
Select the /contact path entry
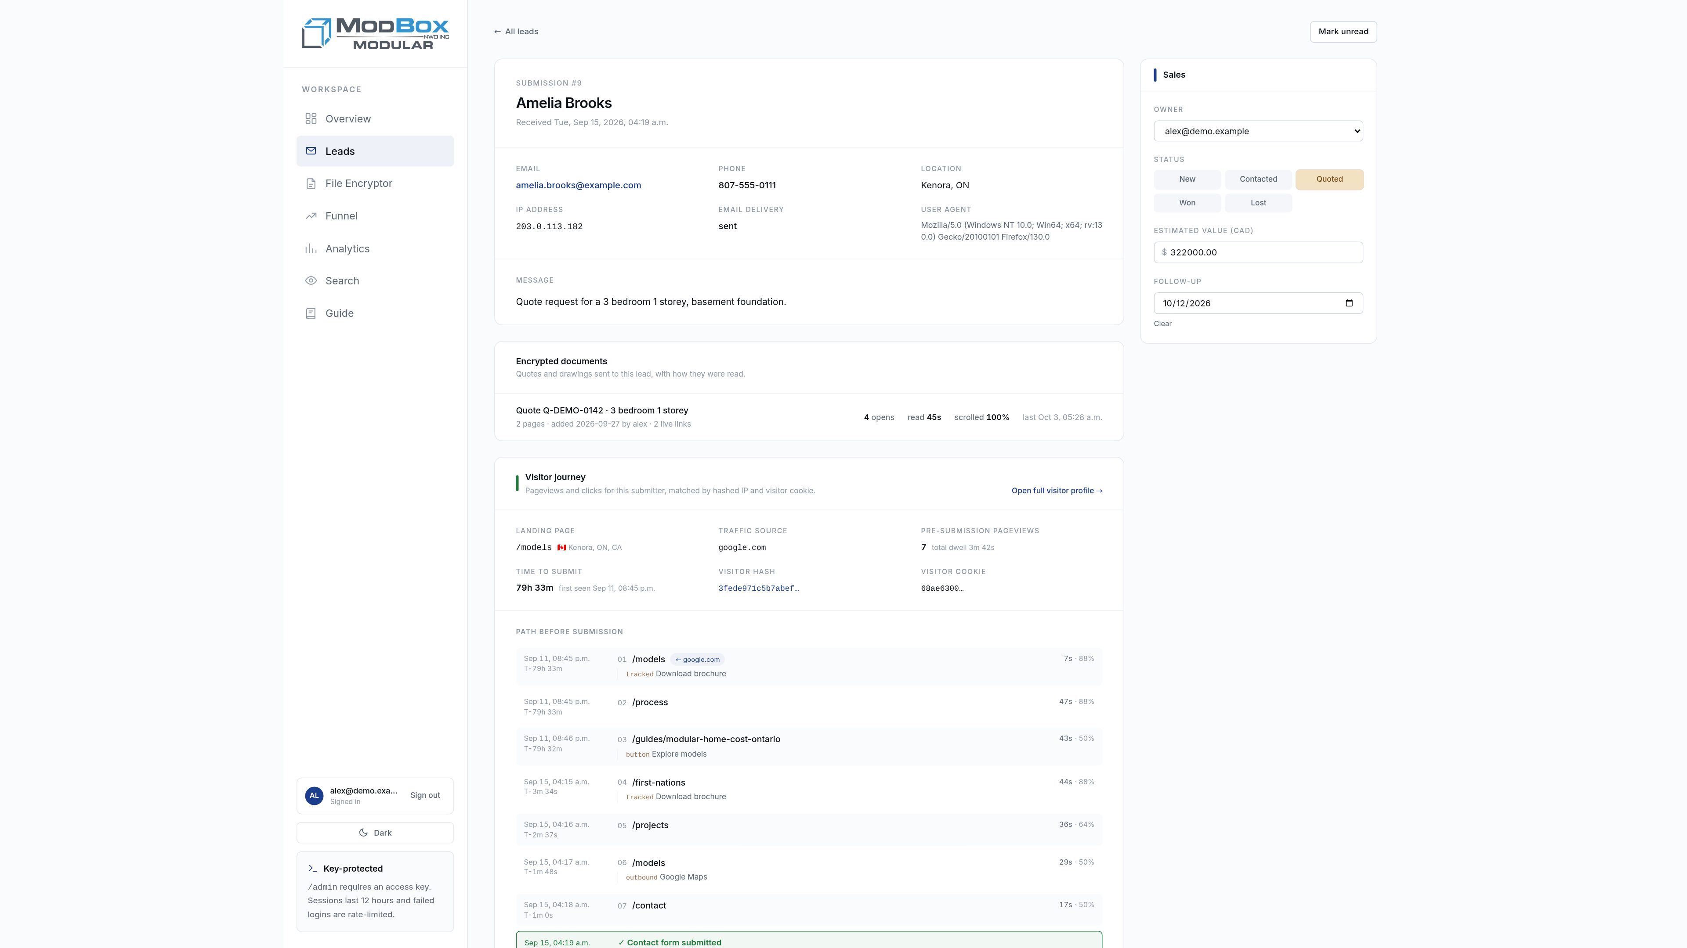pyautogui.click(x=809, y=910)
